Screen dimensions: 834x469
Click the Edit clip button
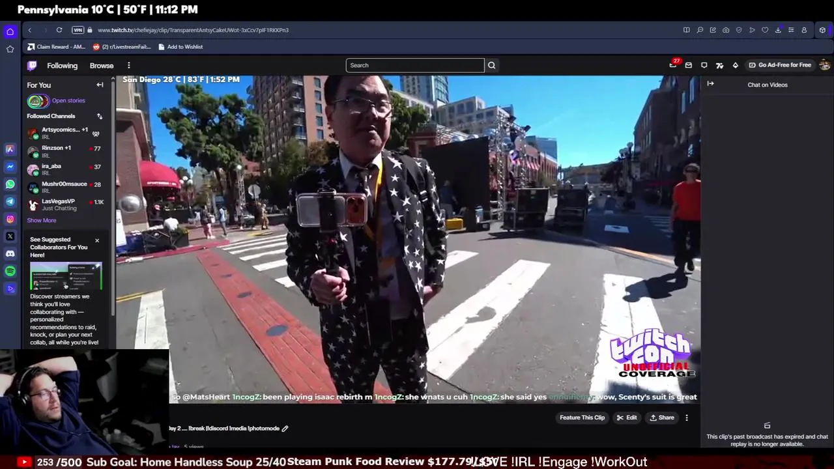click(x=627, y=418)
